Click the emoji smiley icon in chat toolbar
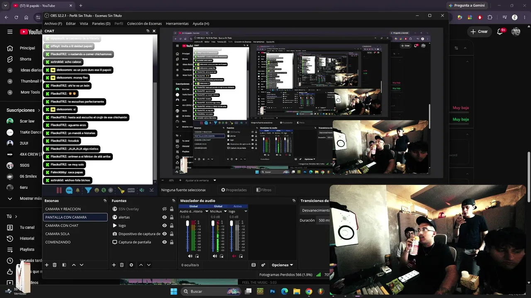Screen dimensions: 531x298 [x=97, y=190]
